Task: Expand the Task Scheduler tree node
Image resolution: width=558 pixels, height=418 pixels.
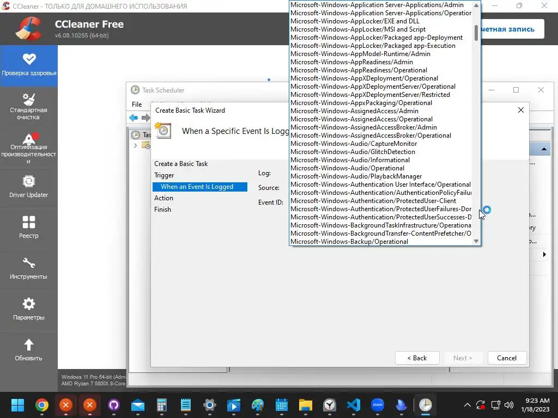Action: tap(136, 145)
